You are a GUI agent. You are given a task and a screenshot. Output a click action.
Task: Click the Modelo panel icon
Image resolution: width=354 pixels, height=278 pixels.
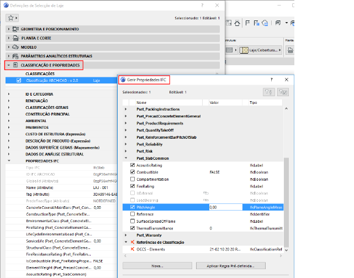[x=15, y=47]
